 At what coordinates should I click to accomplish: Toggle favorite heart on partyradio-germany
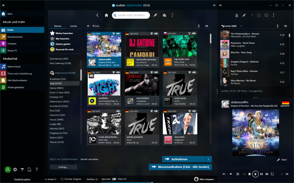[x=151, y=33]
